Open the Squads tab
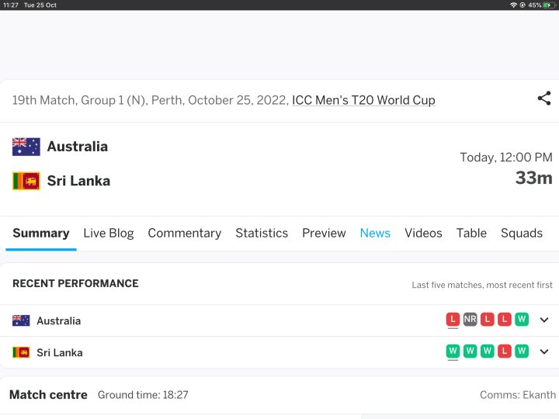Image resolution: width=559 pixels, height=419 pixels. coord(521,233)
